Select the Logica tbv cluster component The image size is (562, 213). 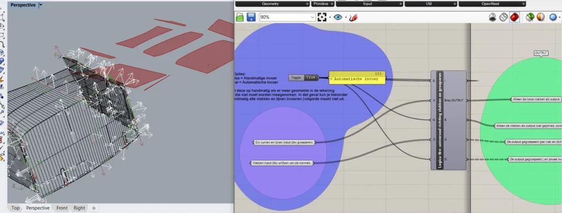448,120
